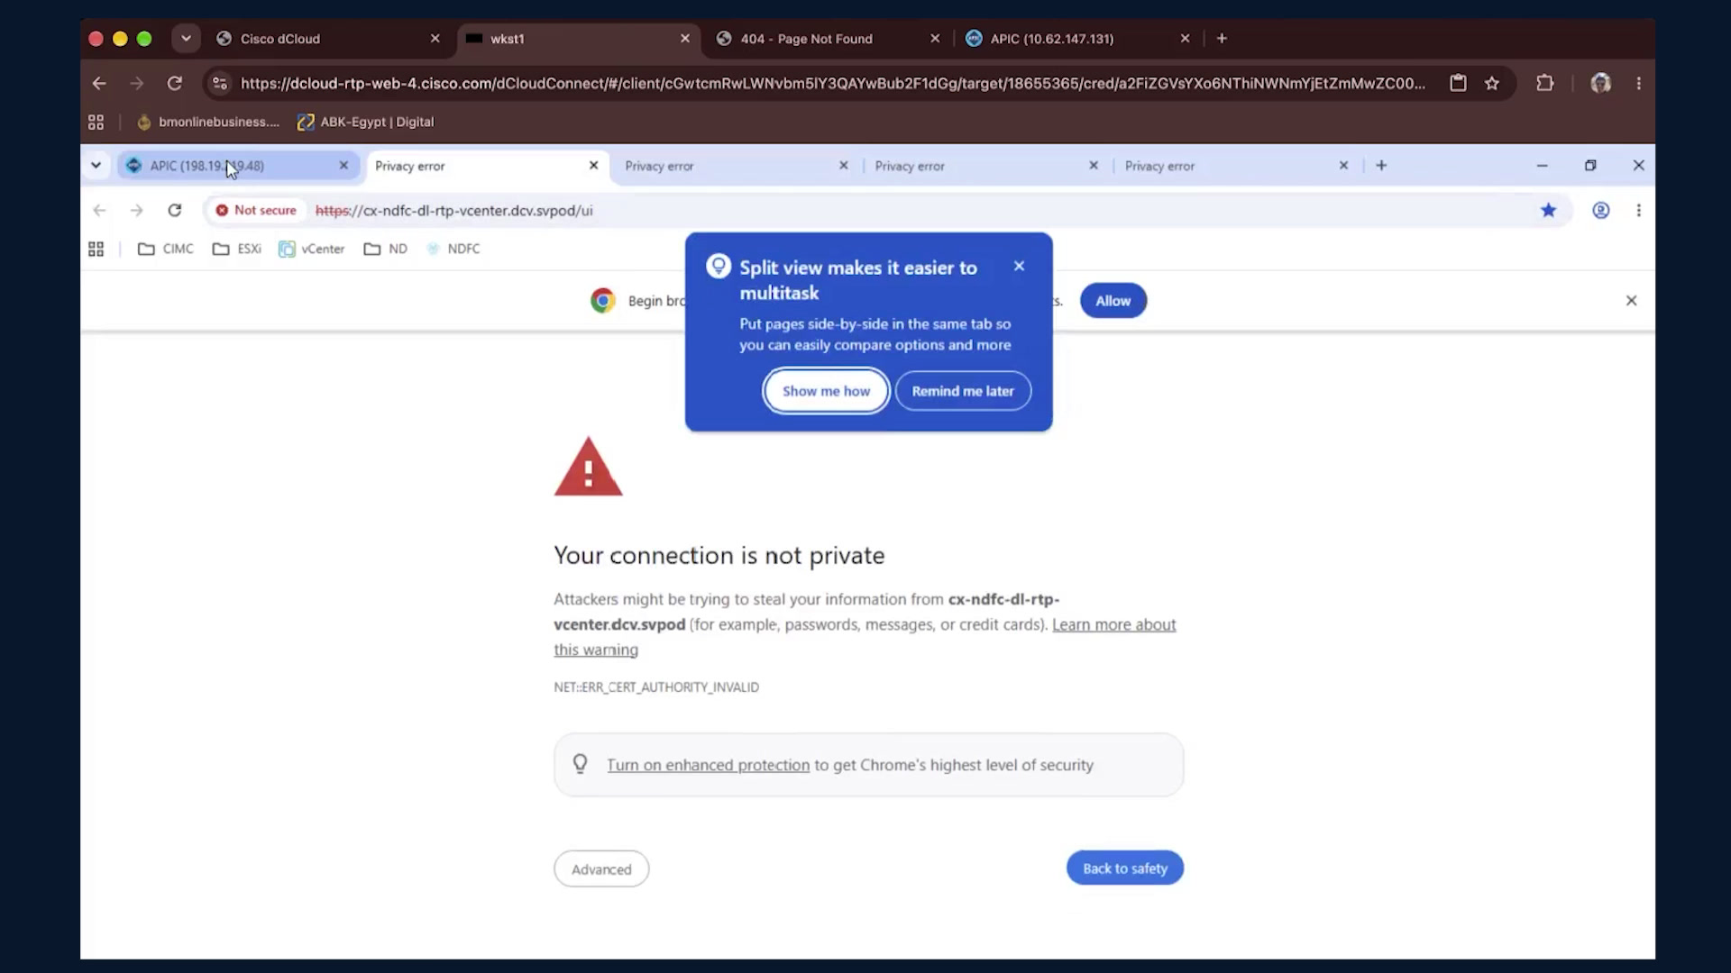Open ABK-Egypt | Digital bookmark
This screenshot has width=1731, height=973.
tap(366, 122)
